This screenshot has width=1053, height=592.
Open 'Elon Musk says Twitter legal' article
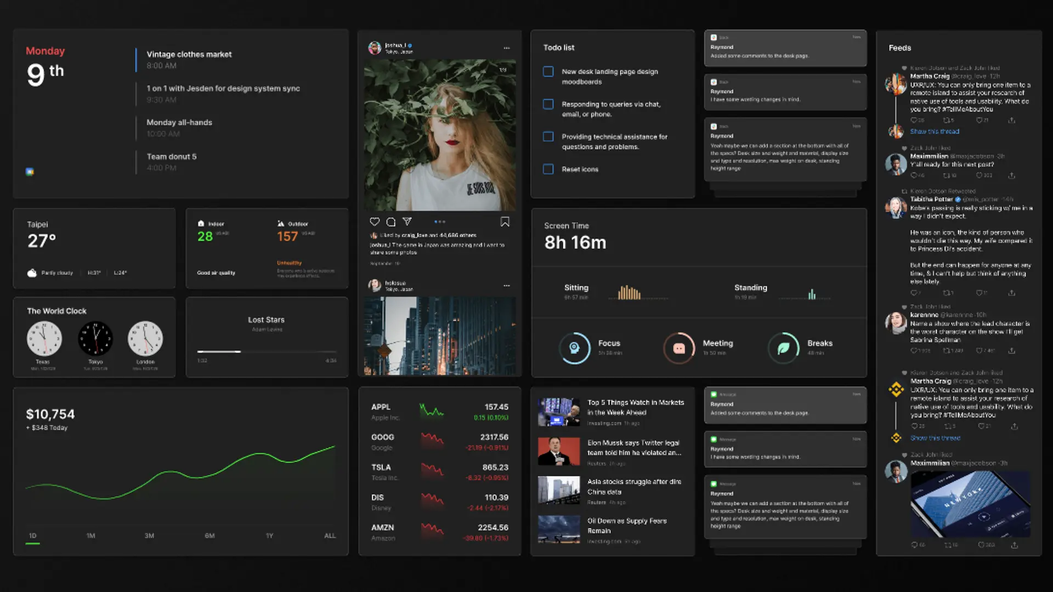pyautogui.click(x=633, y=448)
